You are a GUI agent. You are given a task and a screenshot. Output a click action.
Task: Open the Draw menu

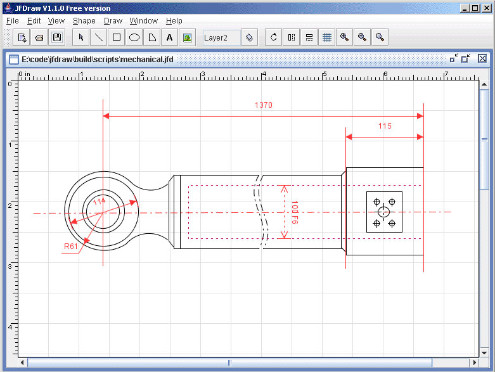tap(113, 21)
